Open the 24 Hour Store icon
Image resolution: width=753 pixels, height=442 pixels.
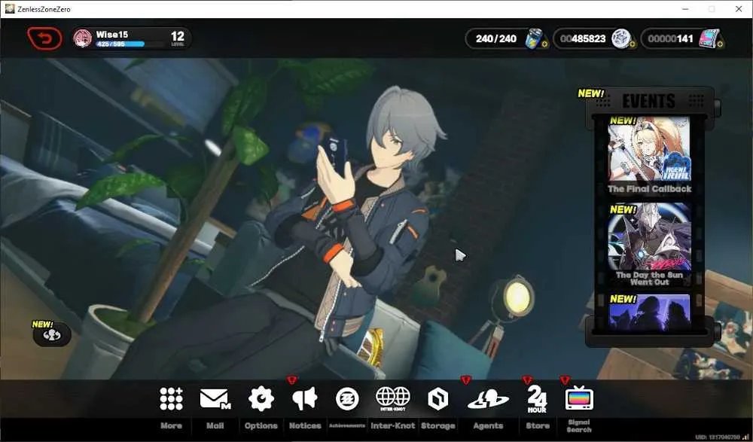click(x=537, y=399)
